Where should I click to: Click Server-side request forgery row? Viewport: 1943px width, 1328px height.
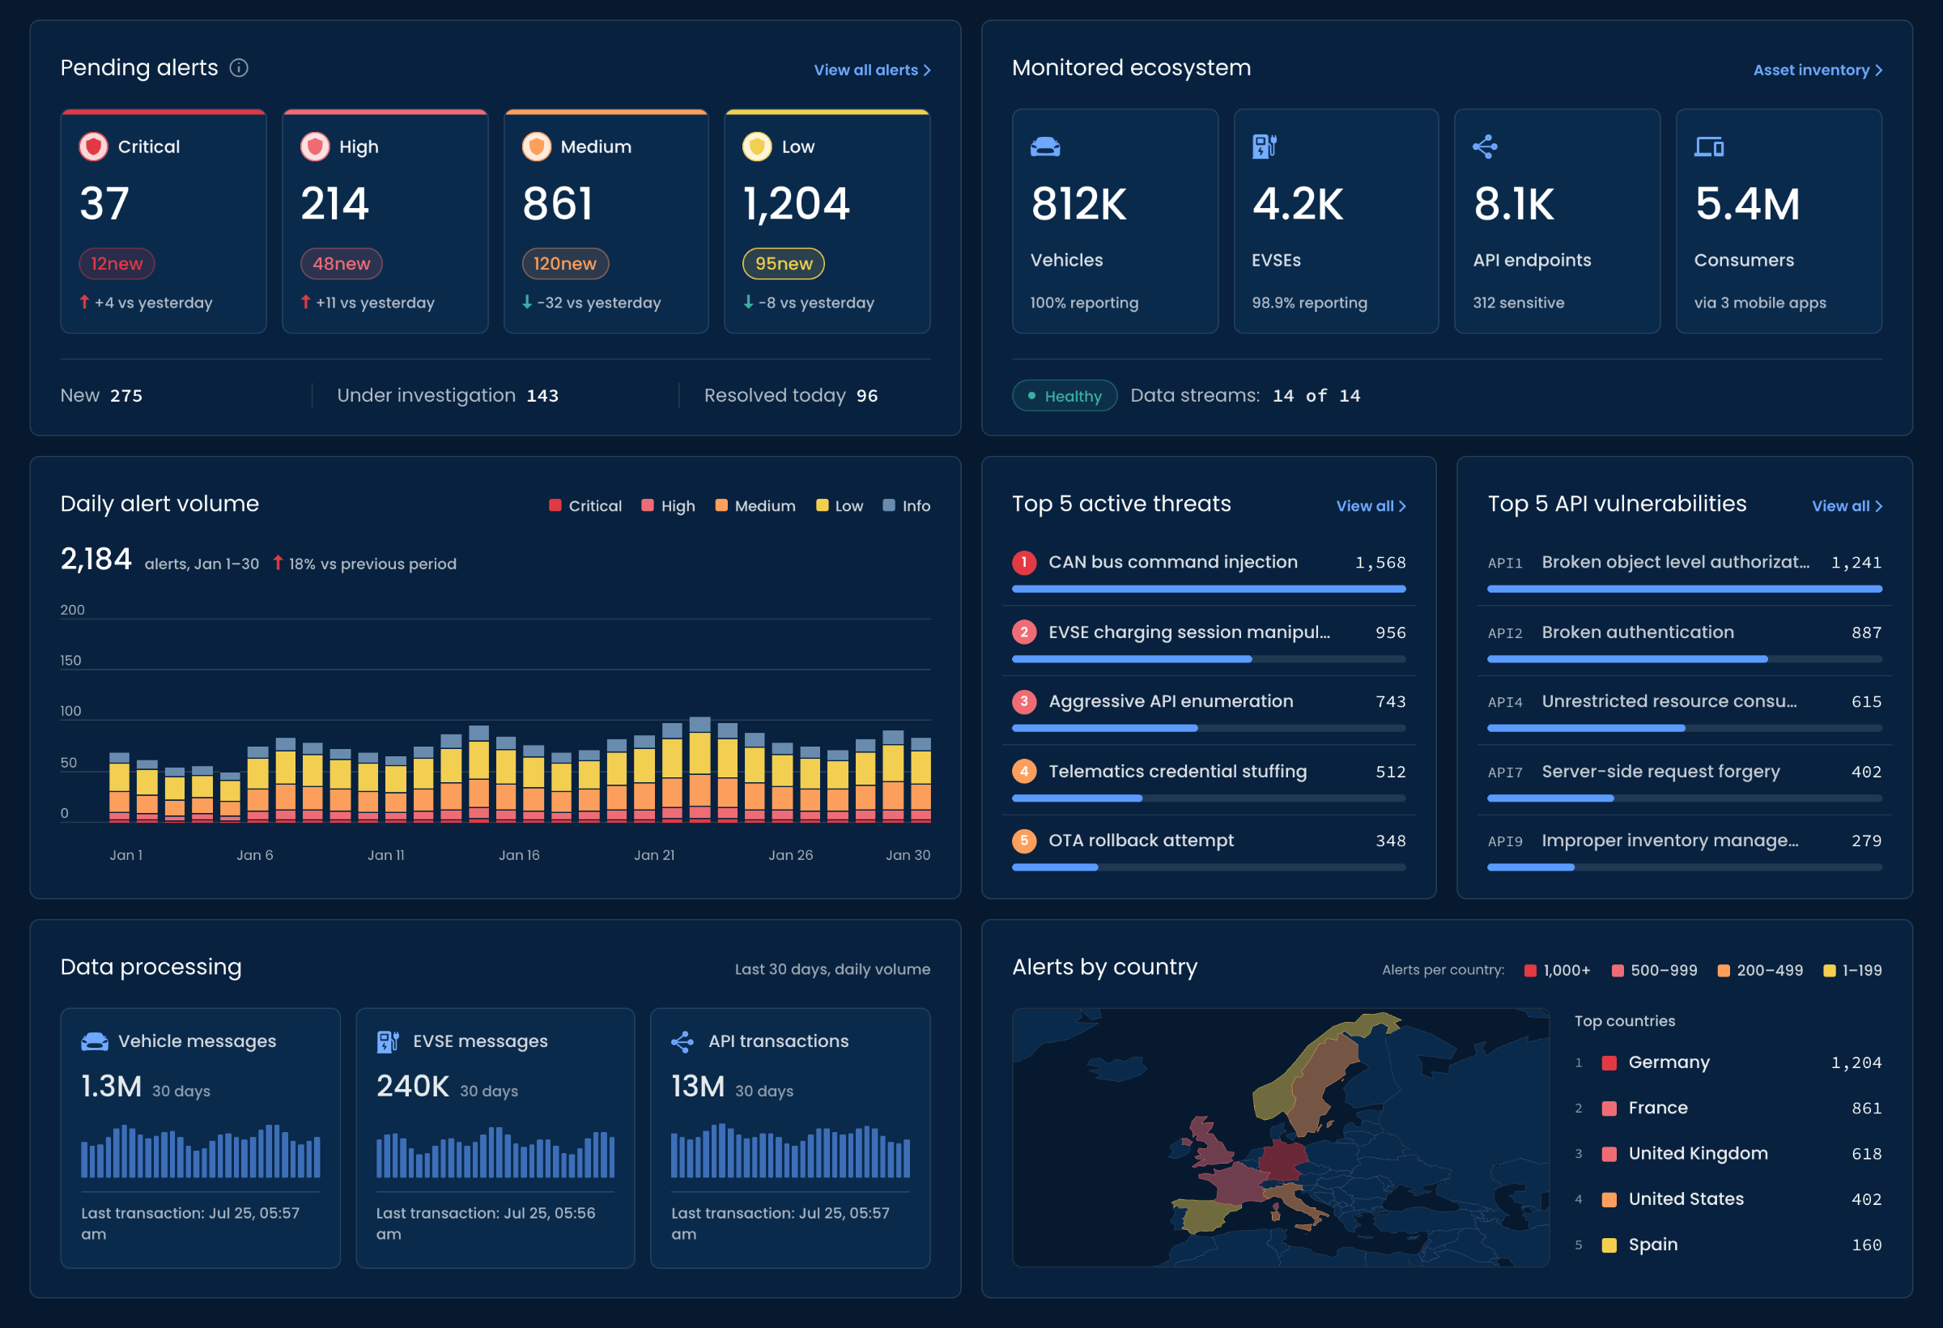[x=1685, y=780]
